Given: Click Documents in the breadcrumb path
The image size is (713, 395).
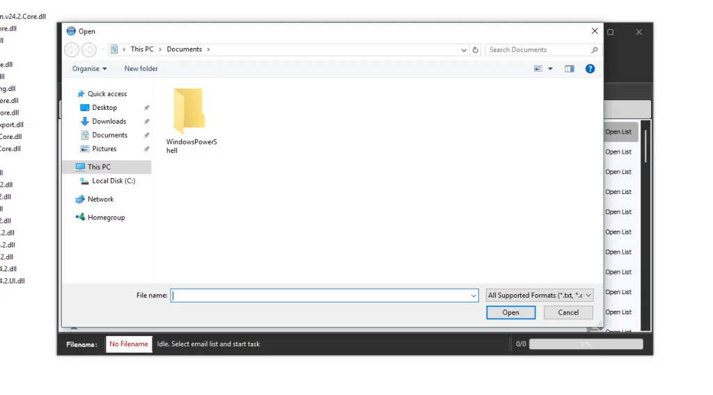Looking at the screenshot, I should point(184,49).
